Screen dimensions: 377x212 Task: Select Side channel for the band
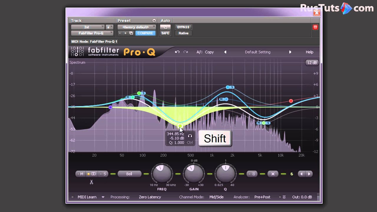pos(103,174)
